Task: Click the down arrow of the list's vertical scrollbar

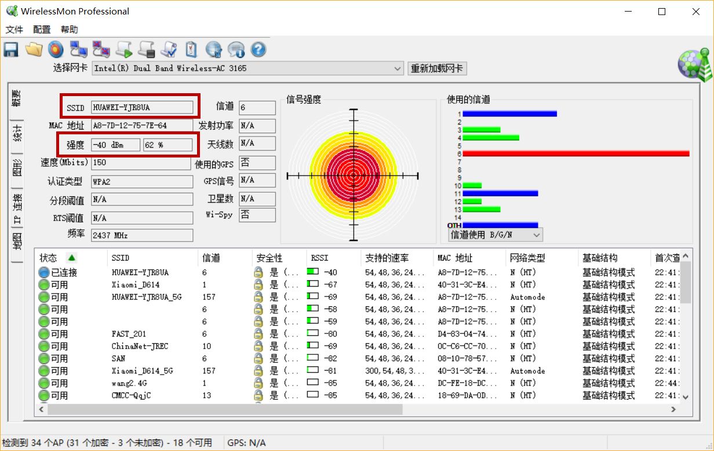Action: 686,397
